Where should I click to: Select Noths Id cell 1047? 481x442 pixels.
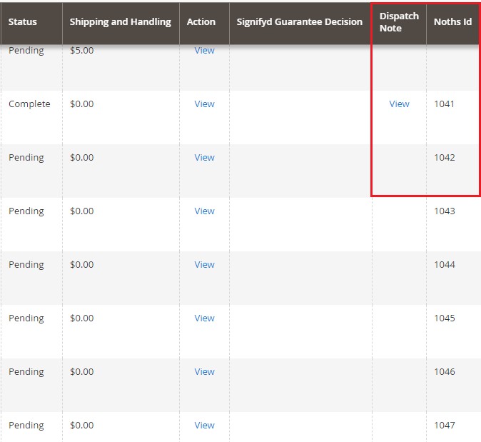[x=444, y=426]
